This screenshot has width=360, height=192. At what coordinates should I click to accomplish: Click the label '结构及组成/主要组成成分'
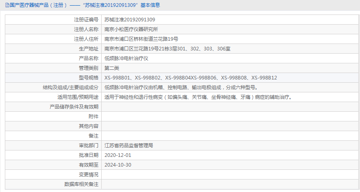pyautogui.click(x=70, y=88)
